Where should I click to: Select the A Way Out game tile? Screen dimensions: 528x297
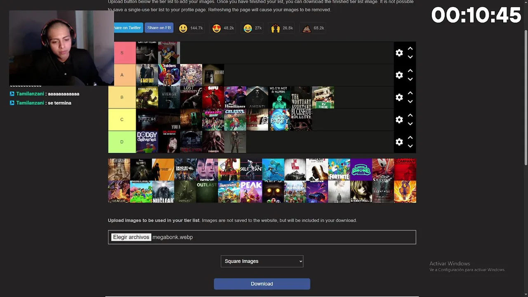(x=147, y=75)
